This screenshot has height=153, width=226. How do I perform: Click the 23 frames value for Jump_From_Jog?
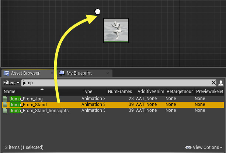point(131,99)
